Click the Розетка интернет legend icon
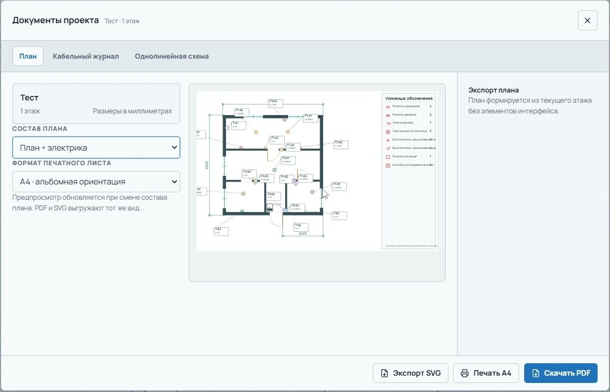The image size is (610, 392). (388, 157)
